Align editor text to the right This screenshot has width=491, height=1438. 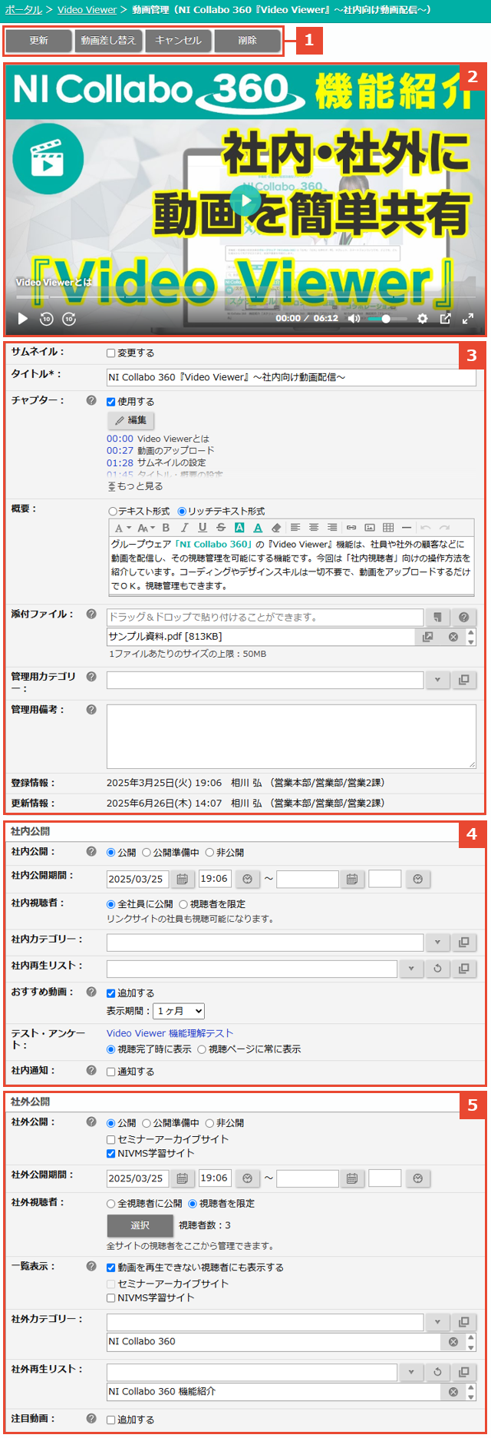point(332,528)
